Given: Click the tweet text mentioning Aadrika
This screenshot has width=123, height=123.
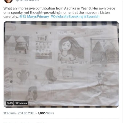Looking at the screenshot, I should coord(59,12).
